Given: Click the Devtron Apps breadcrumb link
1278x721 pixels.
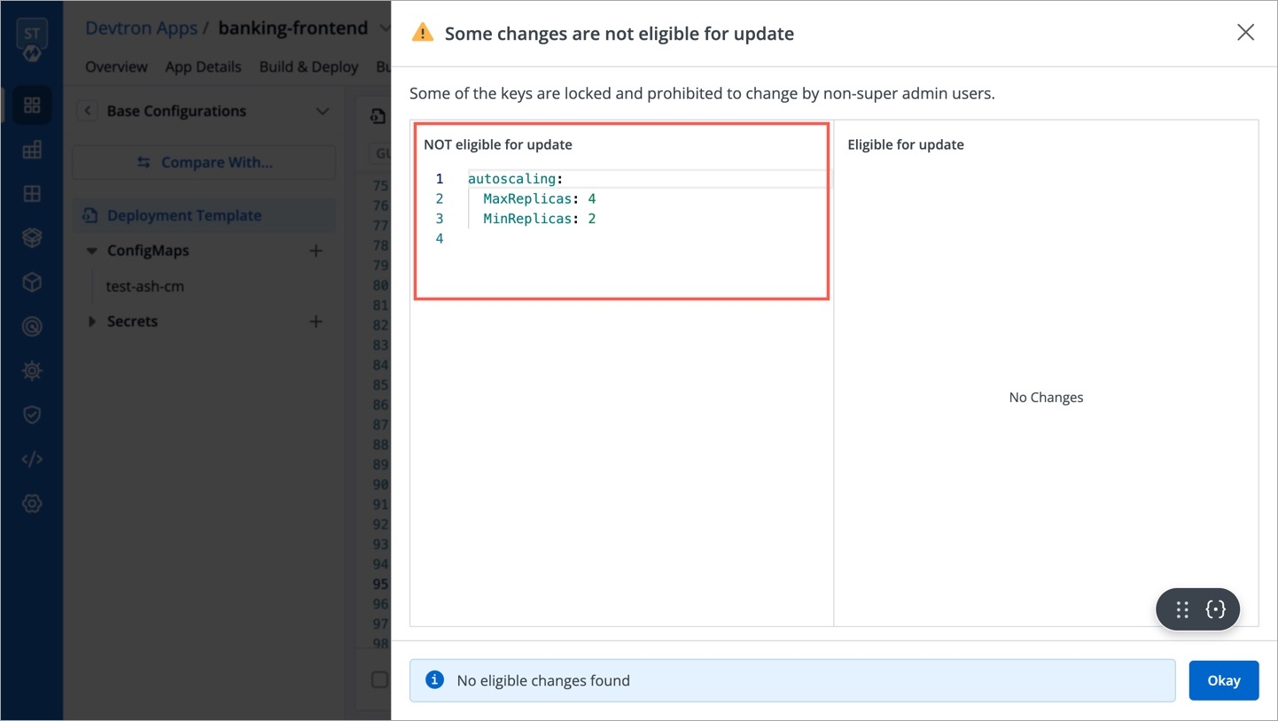Looking at the screenshot, I should click(141, 28).
